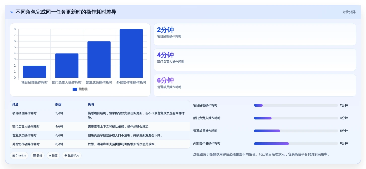Click the 外部协作者操作耗时 x-axis label
Screen dimensions: 366x169
[131, 82]
